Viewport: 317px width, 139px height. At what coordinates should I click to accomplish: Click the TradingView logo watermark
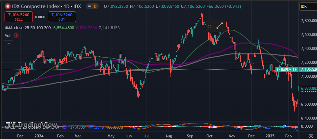pos(31,125)
